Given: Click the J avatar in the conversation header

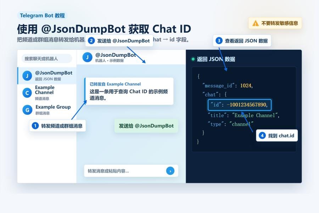Looking at the screenshot, I should pyautogui.click(x=87, y=57).
